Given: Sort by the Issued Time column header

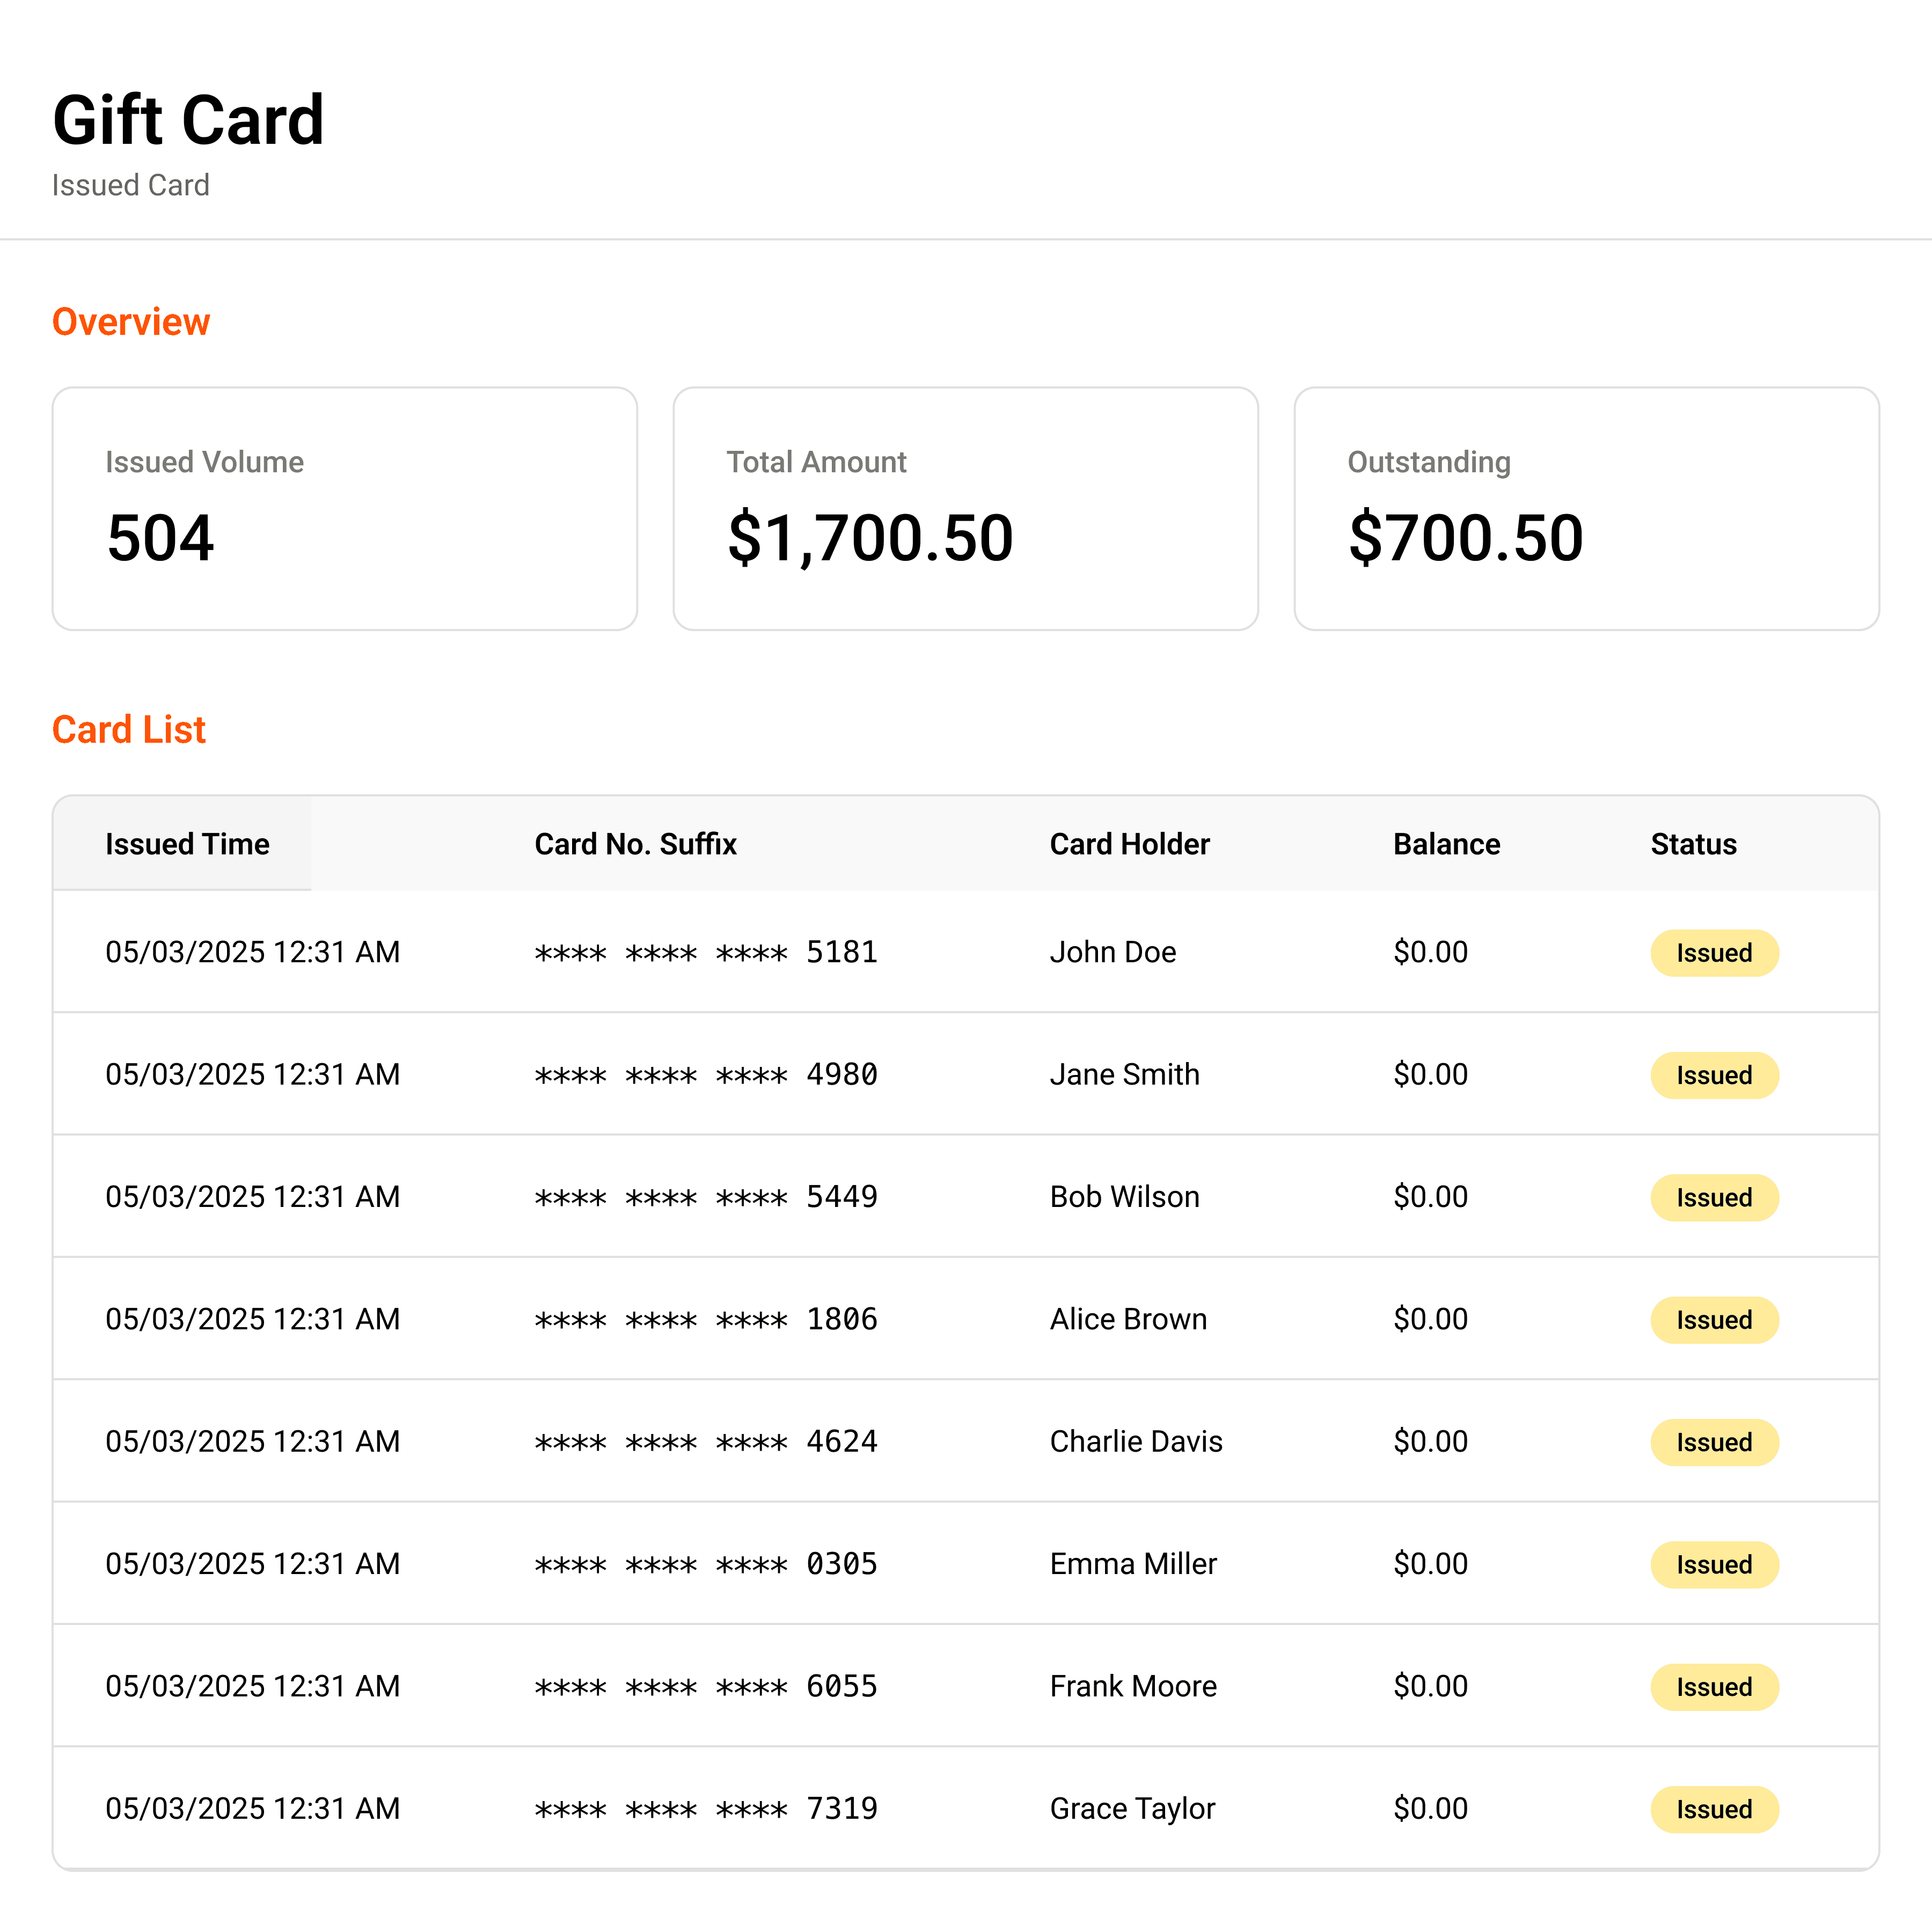Looking at the screenshot, I should coord(187,844).
